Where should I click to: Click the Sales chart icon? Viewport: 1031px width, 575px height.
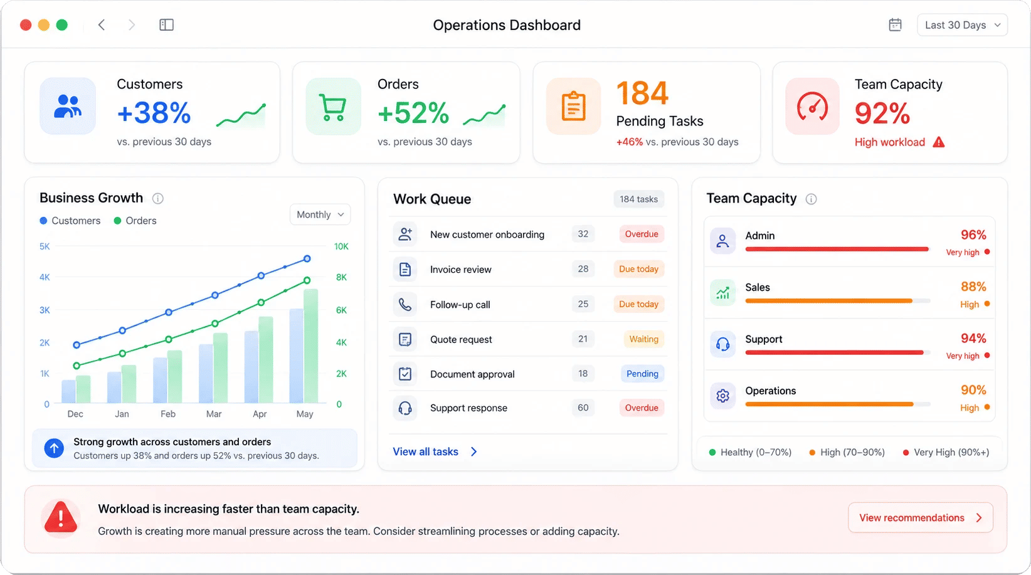[x=722, y=292]
